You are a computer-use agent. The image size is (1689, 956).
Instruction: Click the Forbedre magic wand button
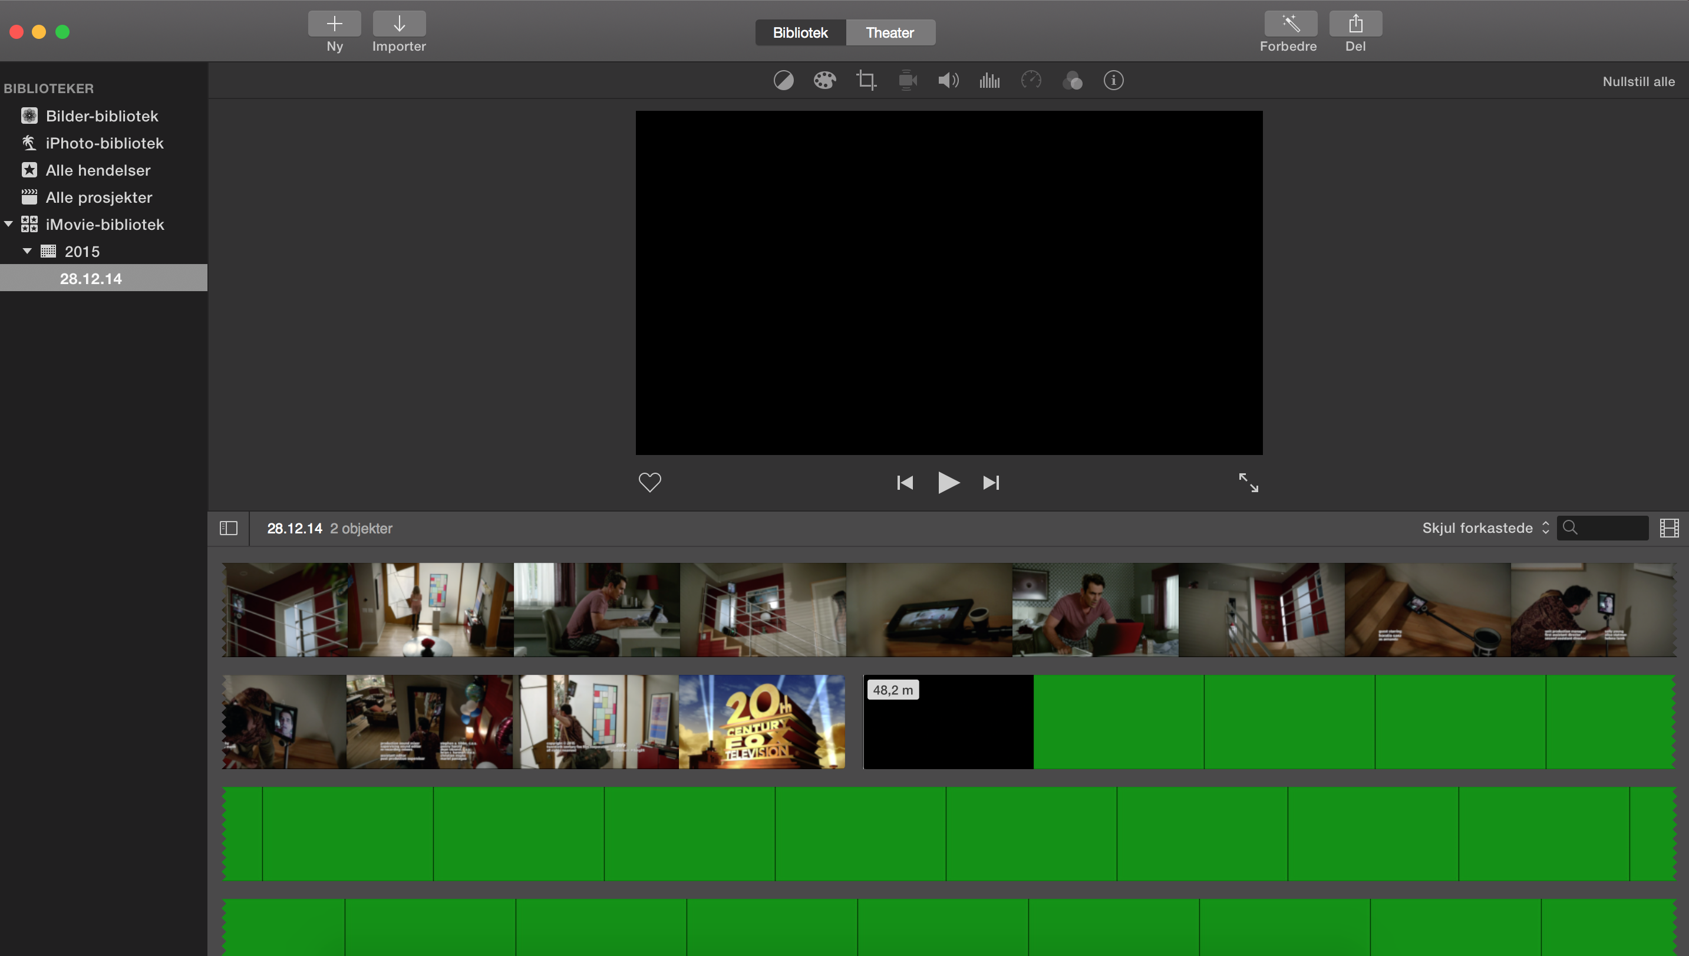point(1290,24)
